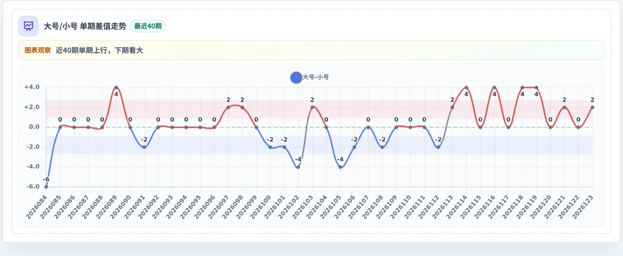Screen dimensions: 623x256
Task: Click the 图表观察 label
Action: pyautogui.click(x=37, y=50)
